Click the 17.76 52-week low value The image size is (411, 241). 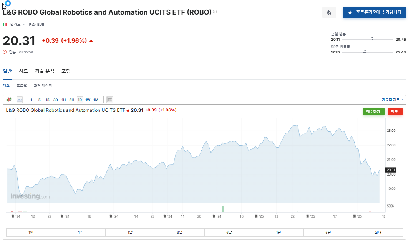335,52
